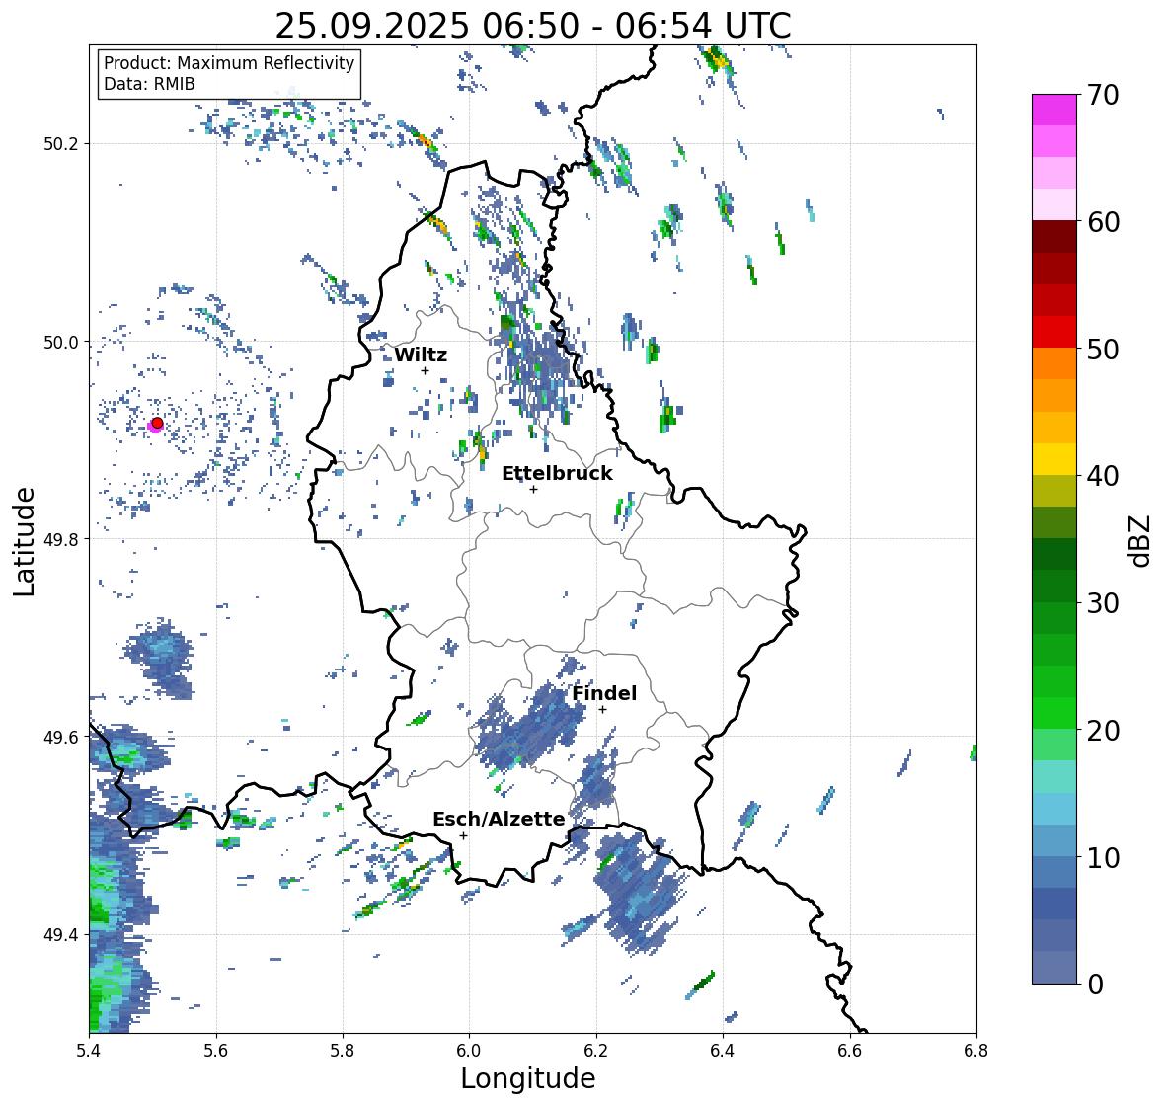
Task: Click the 20 tick on the colorbar
Action: [x=1103, y=731]
